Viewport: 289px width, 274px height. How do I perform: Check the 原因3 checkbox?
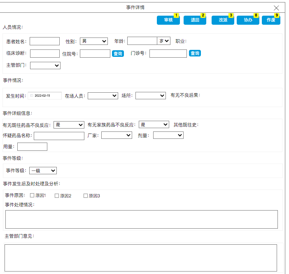86,196
